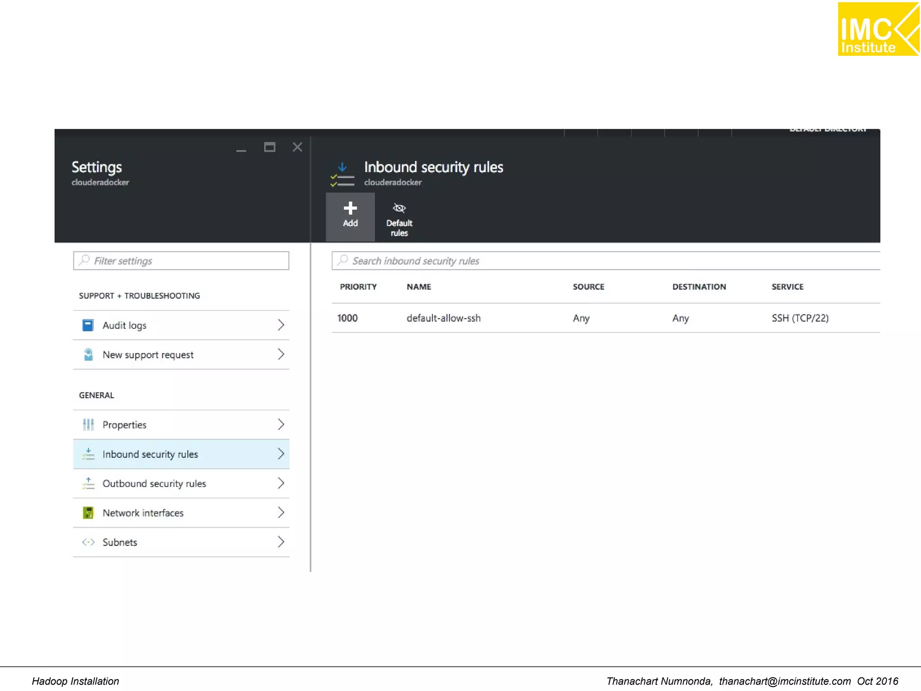Click the Settings blade title
The height and width of the screenshot is (691, 921).
tap(97, 167)
